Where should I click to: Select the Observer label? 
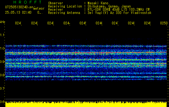(x=56, y=3)
